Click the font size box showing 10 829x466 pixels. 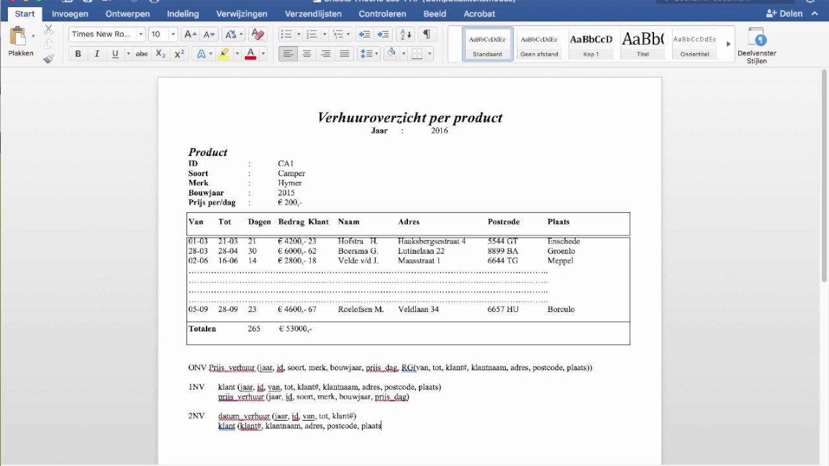point(157,34)
